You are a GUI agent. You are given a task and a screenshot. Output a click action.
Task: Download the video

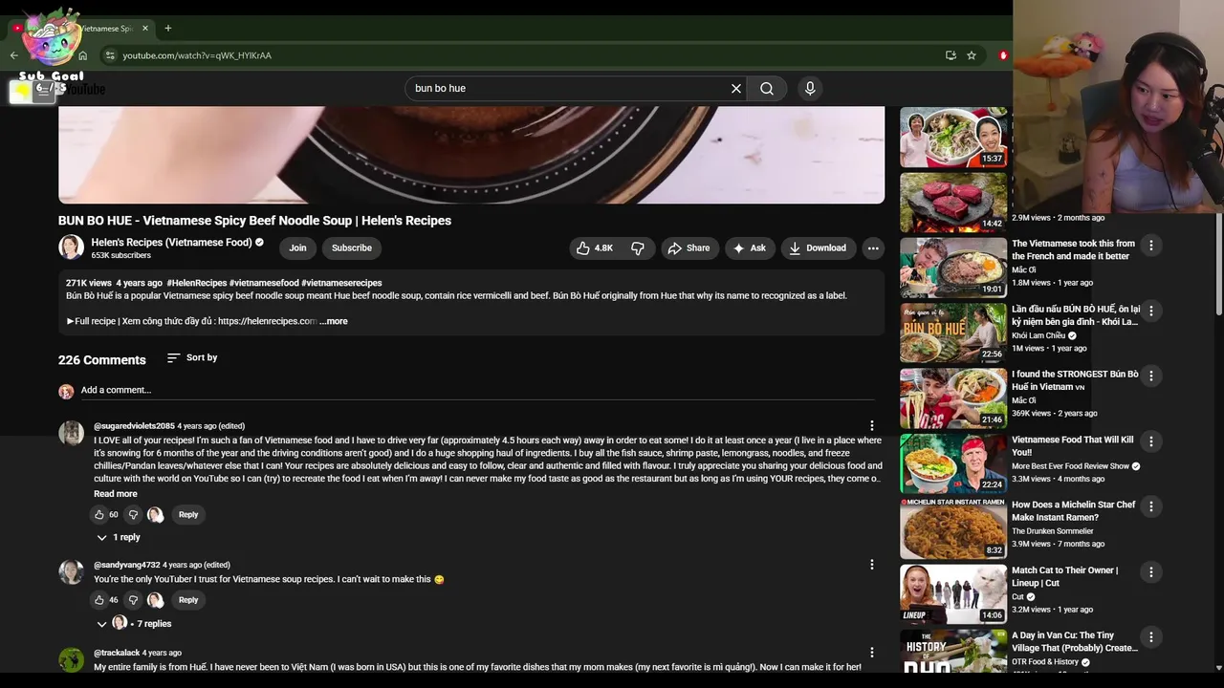[x=817, y=247]
